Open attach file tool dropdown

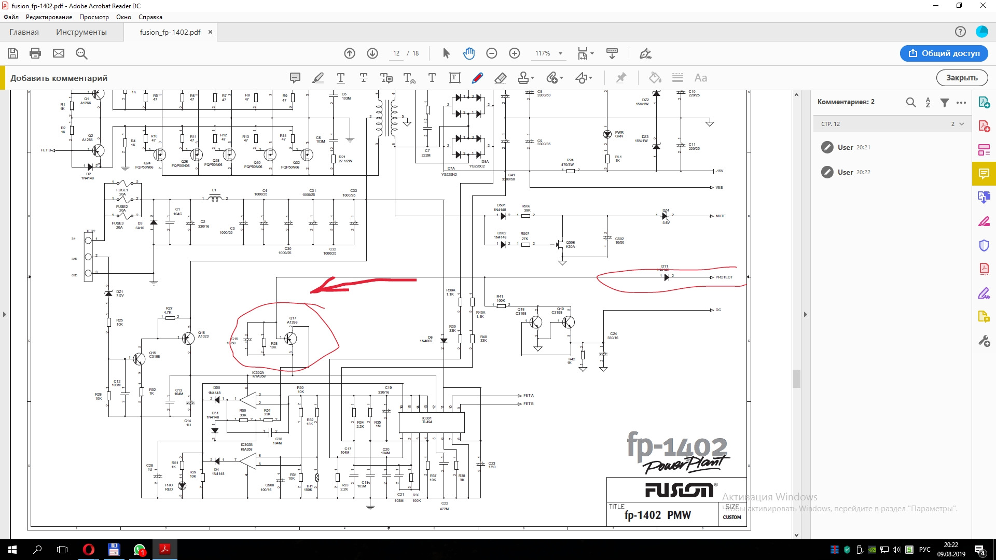555,78
